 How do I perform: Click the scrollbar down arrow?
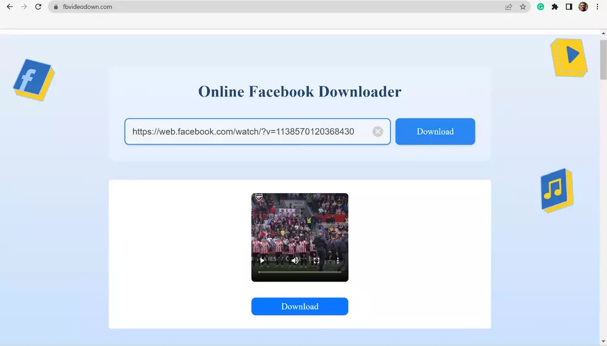coord(603,342)
